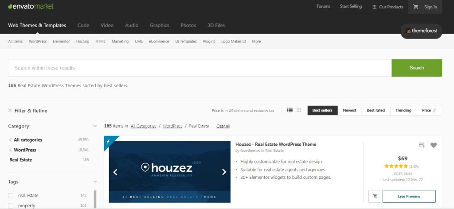
Task: Open Logo Maker external link
Action: pyautogui.click(x=233, y=41)
